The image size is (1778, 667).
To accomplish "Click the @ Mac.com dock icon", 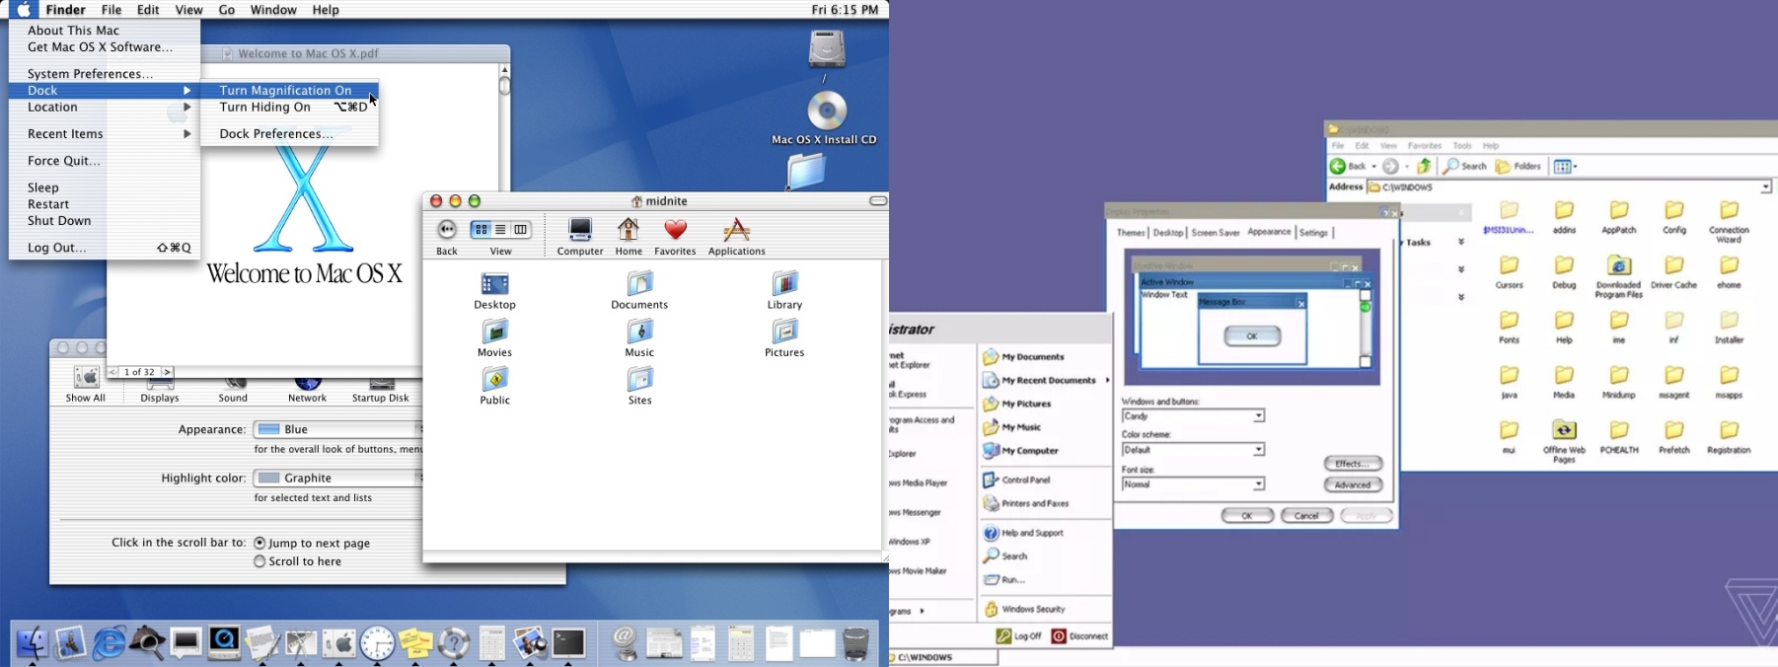I will [x=625, y=643].
